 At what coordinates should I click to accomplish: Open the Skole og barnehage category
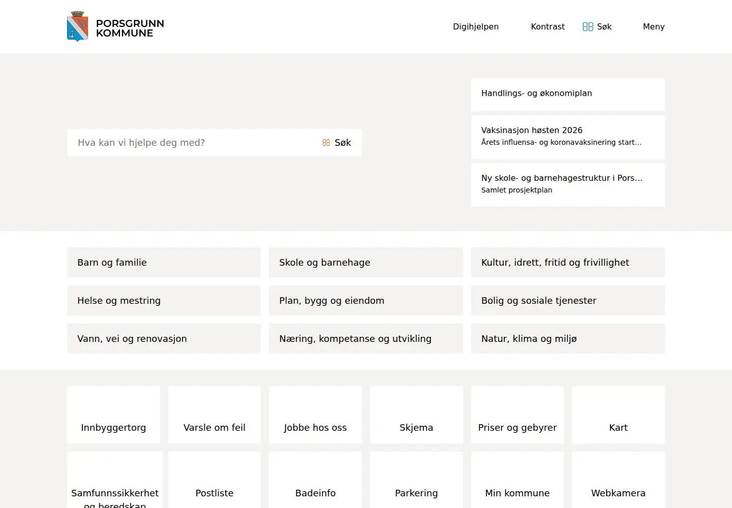pyautogui.click(x=366, y=263)
